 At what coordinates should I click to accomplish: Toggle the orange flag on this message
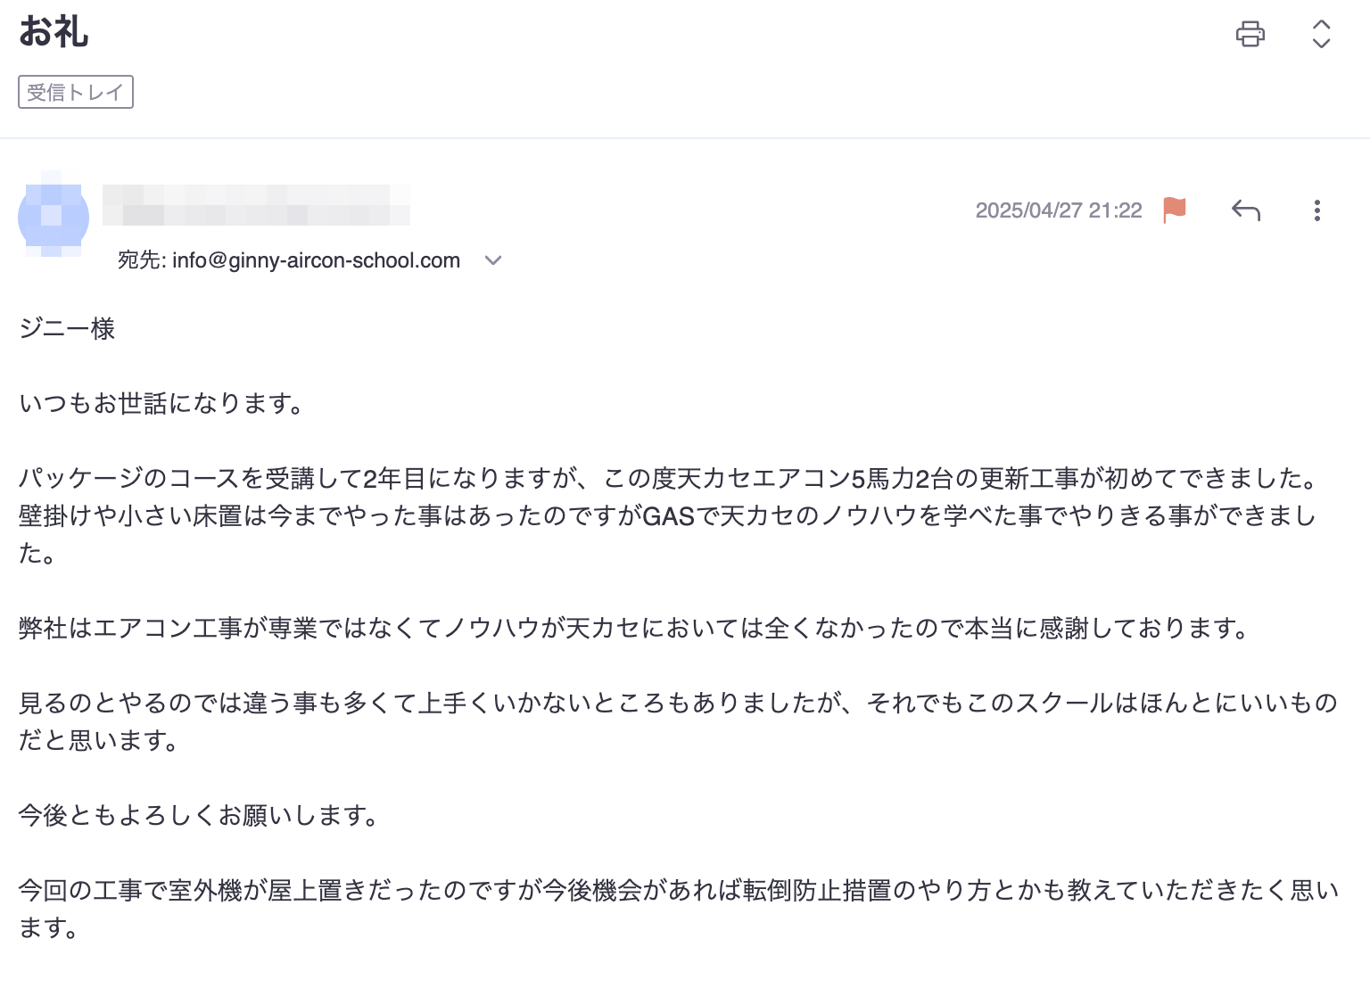1175,210
